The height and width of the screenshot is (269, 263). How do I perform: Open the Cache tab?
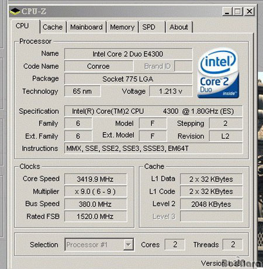53,27
